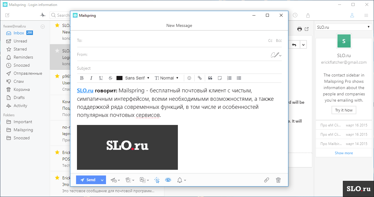The image size is (374, 197).
Task: Show the Cc field
Action: (270, 41)
